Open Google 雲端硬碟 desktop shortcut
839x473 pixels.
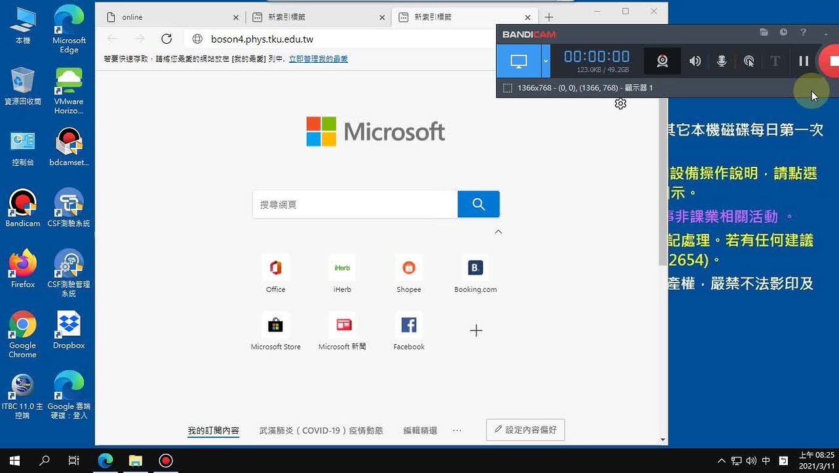[x=69, y=395]
